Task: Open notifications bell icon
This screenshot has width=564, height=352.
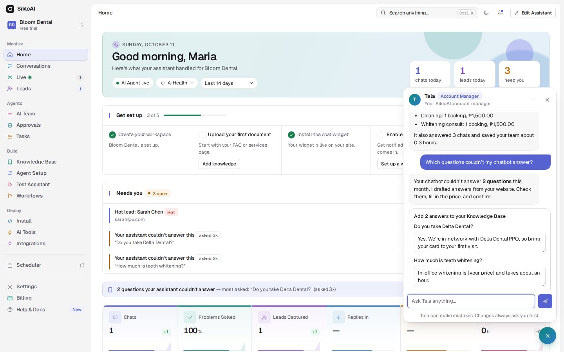Action: point(501,13)
